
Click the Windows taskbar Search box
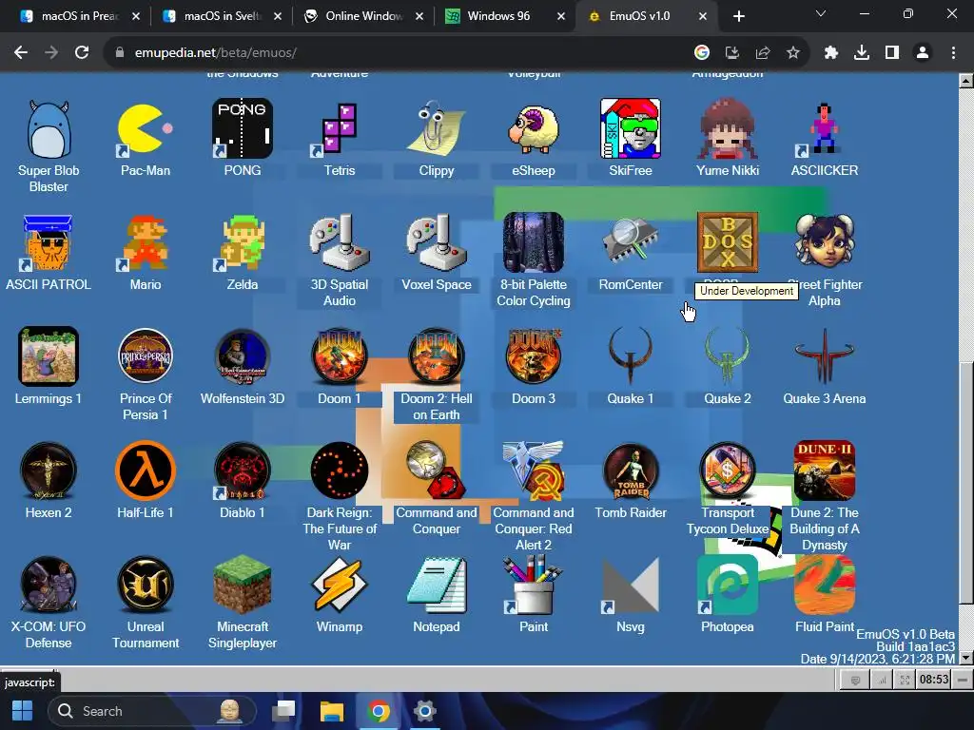[x=152, y=711]
